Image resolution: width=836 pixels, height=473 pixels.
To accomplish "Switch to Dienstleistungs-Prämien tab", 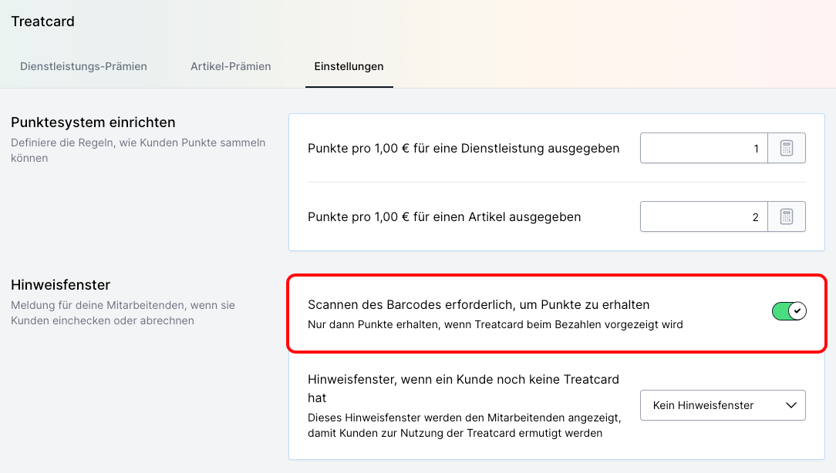I will 83,66.
